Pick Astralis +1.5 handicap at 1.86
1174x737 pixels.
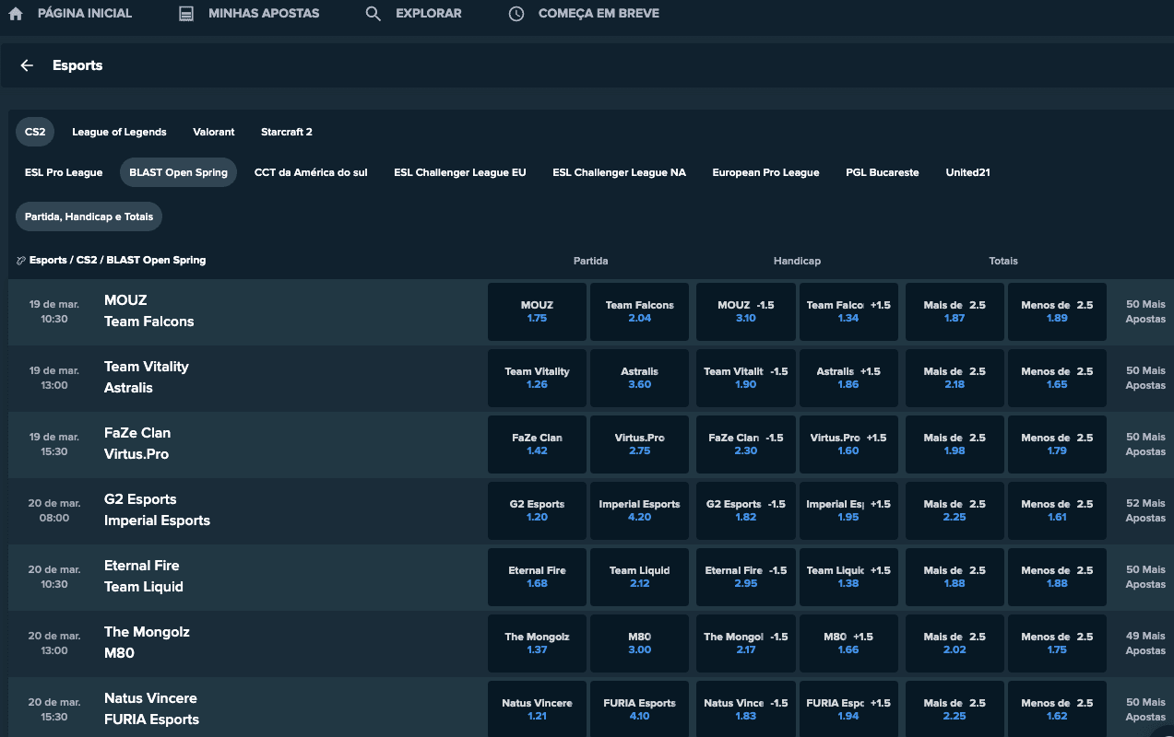pos(848,378)
